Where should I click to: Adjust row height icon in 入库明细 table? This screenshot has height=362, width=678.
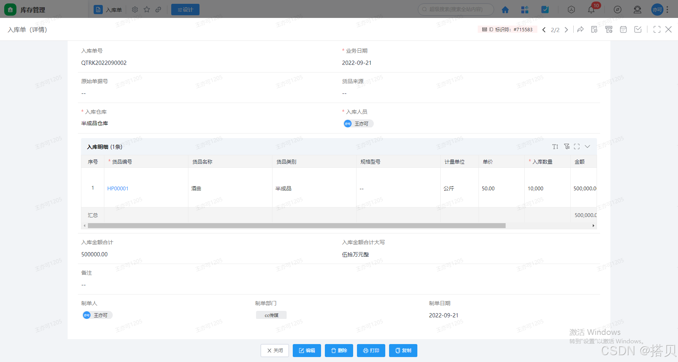[x=555, y=146]
